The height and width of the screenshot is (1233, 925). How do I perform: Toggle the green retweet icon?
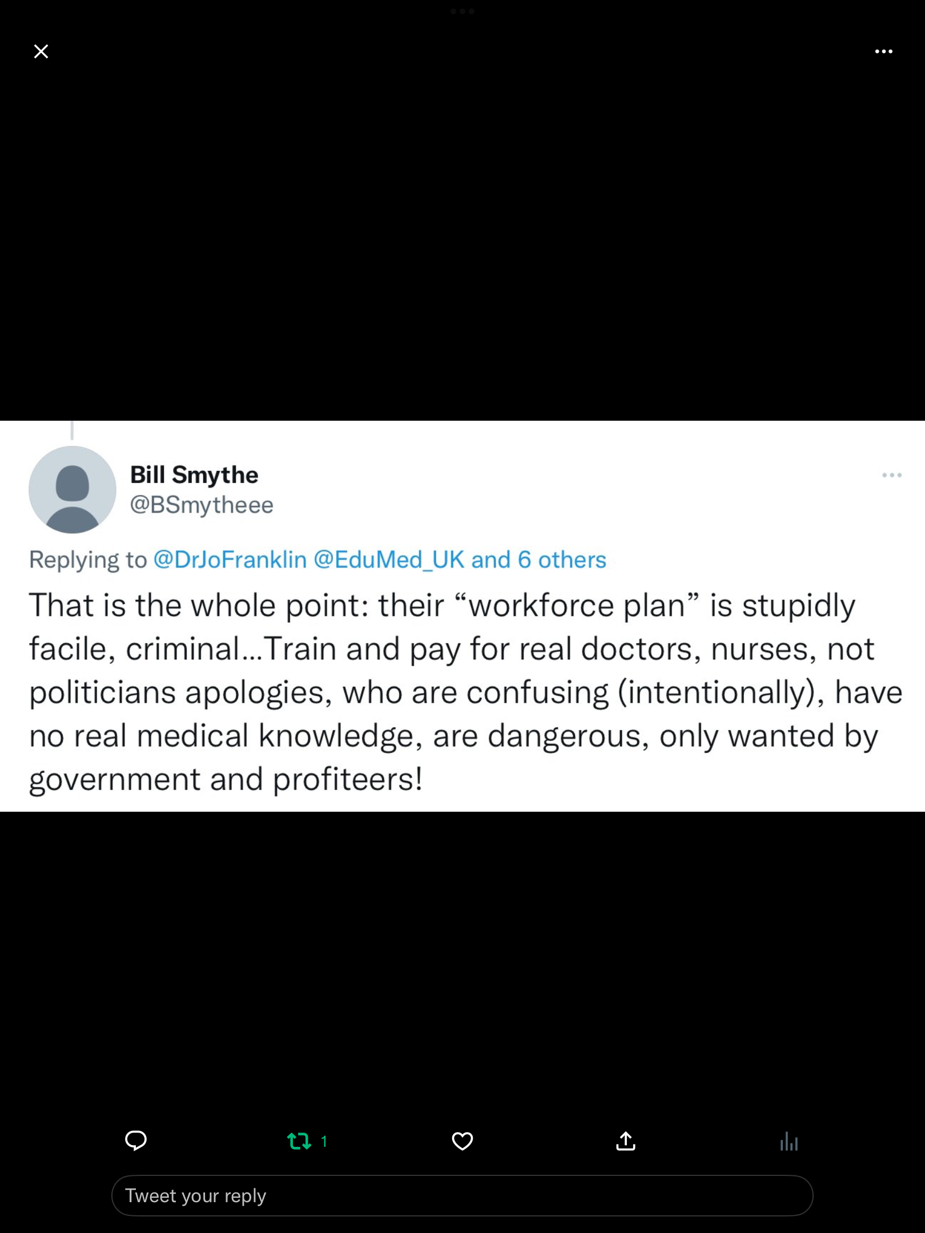pyautogui.click(x=299, y=1141)
